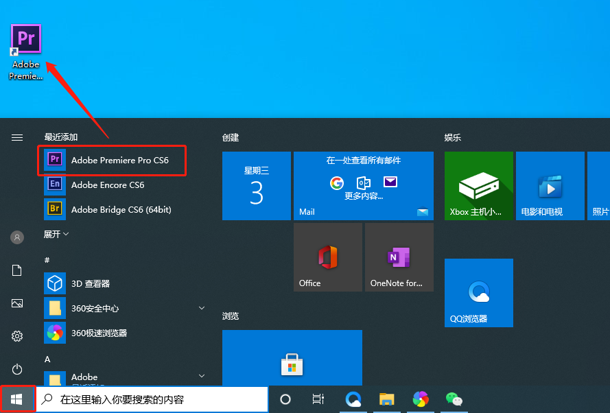Open Settings gear icon

[x=17, y=336]
